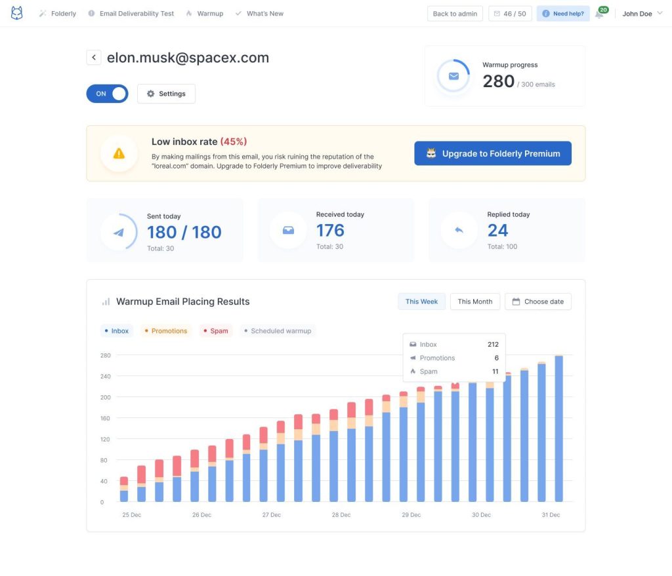Click the shortest chart bar above 25 Dec
Screen dimensions: 672x576
[124, 489]
